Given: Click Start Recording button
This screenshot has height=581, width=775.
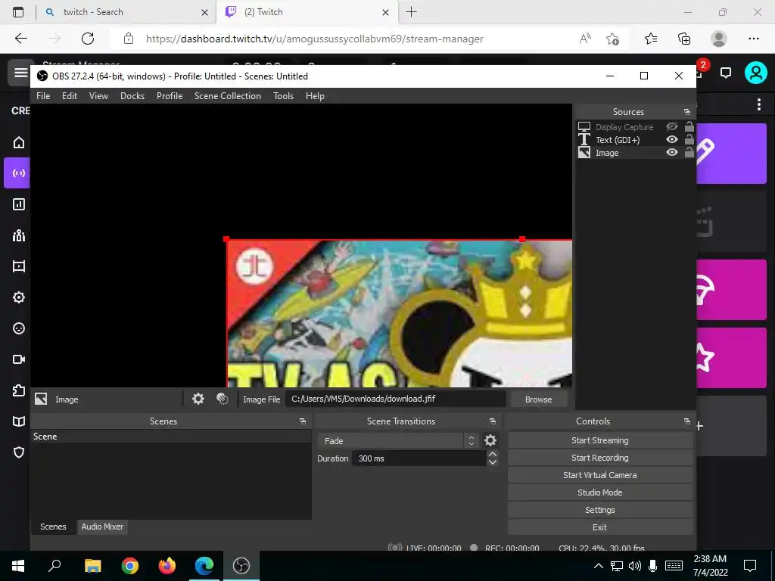Looking at the screenshot, I should click(600, 458).
